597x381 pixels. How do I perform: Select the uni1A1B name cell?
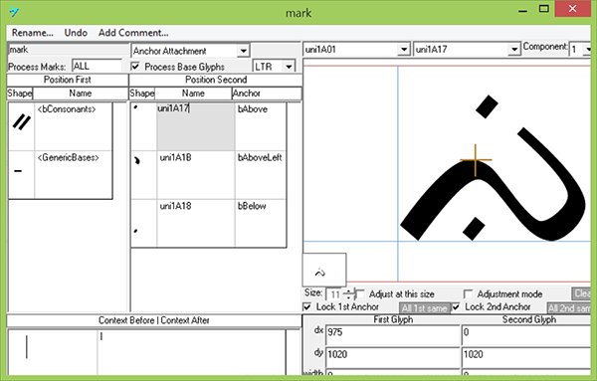coord(196,175)
